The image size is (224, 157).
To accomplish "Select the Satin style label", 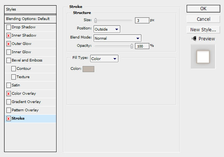I will pyautogui.click(x=16, y=85).
